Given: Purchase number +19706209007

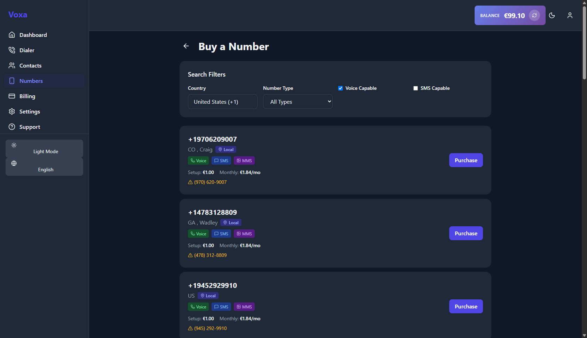Looking at the screenshot, I should tap(466, 160).
